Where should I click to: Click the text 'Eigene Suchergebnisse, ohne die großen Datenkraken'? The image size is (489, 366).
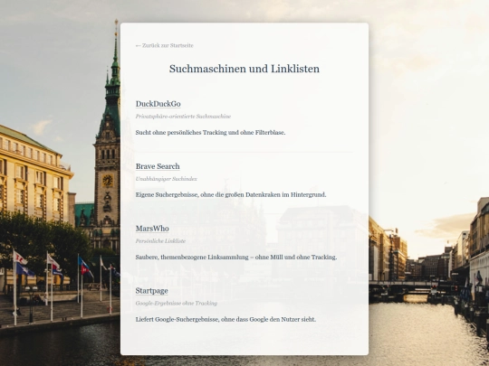(x=208, y=195)
